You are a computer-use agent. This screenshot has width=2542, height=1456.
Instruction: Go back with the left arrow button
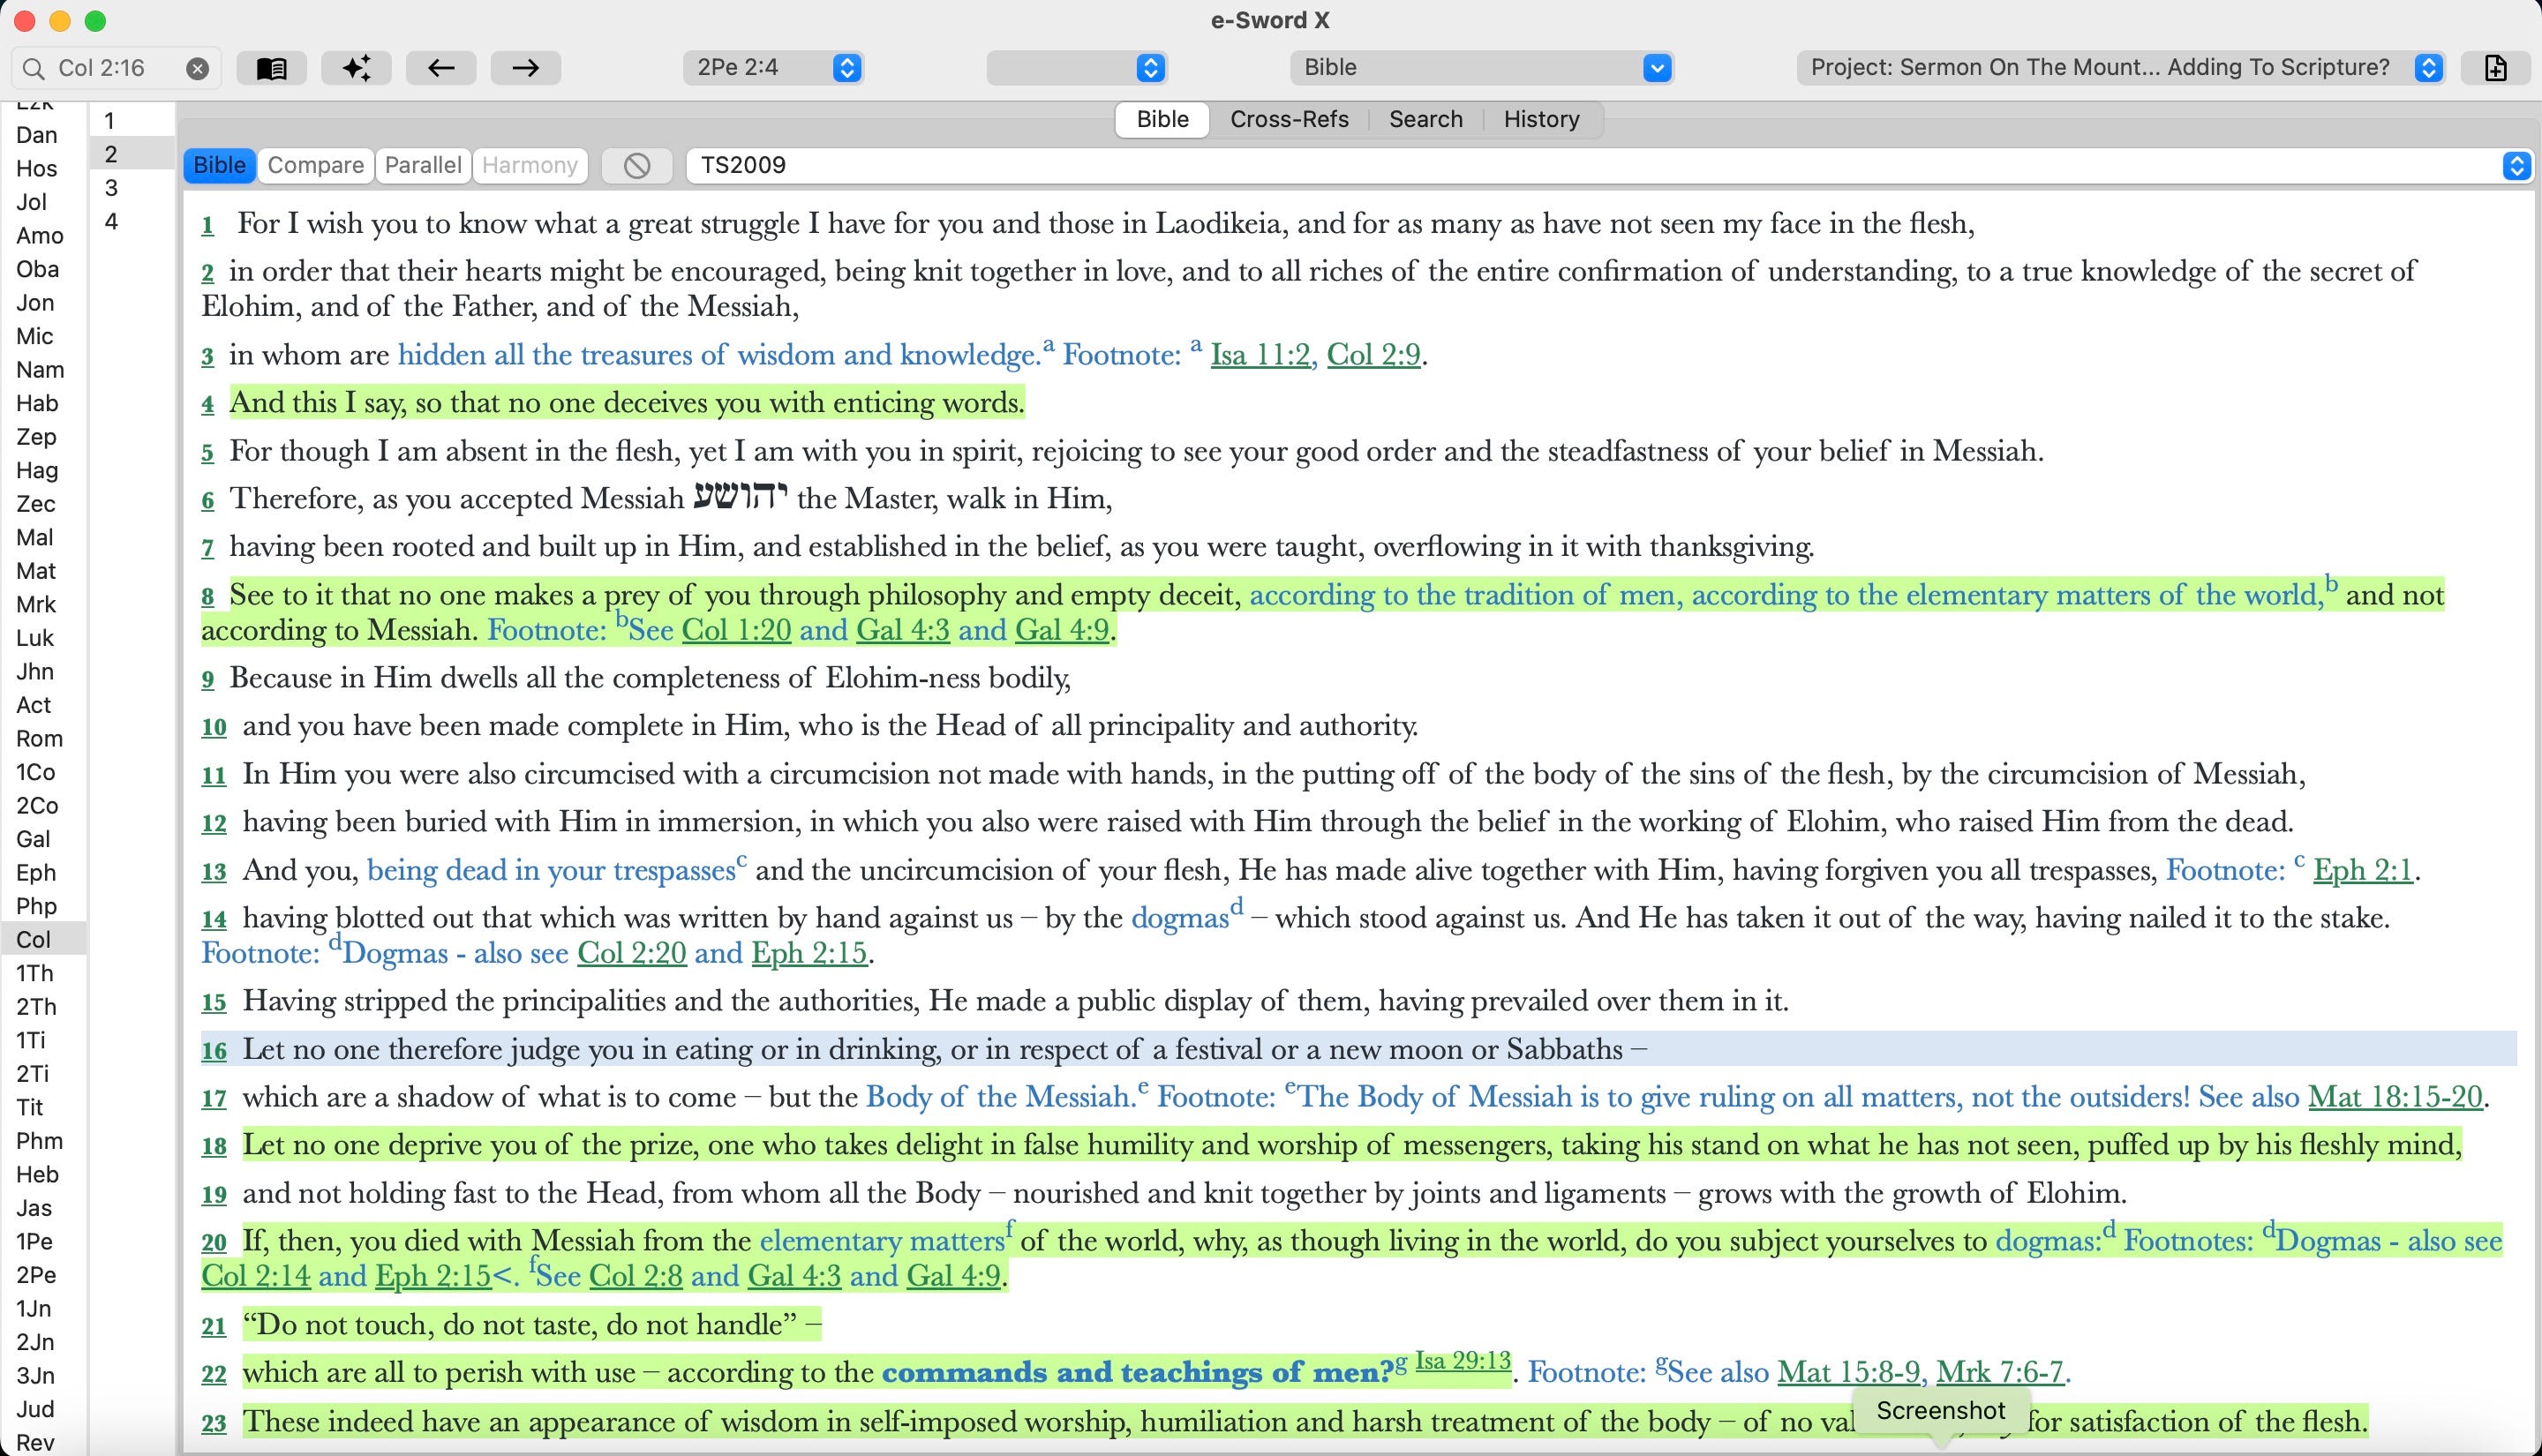coord(441,68)
